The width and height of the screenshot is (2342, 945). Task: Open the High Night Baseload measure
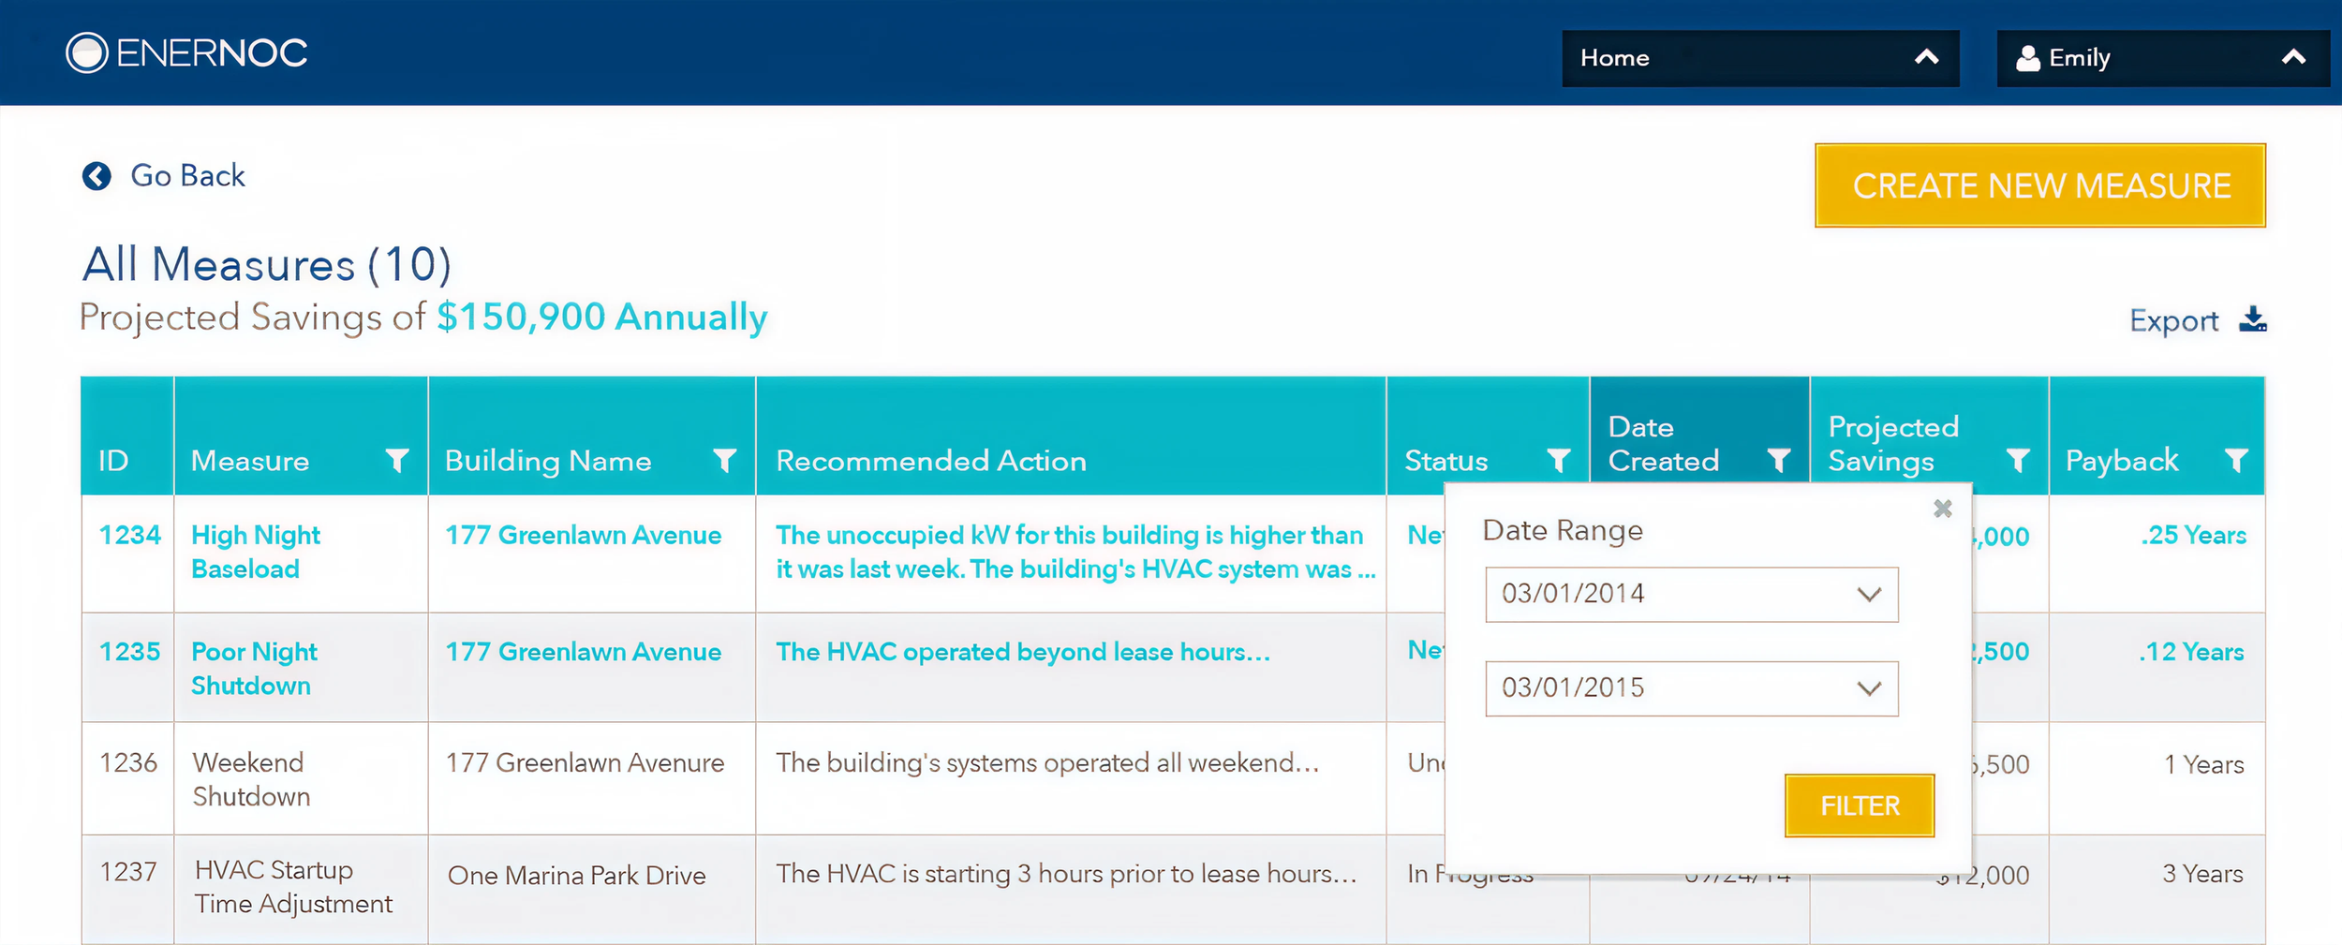pyautogui.click(x=256, y=552)
